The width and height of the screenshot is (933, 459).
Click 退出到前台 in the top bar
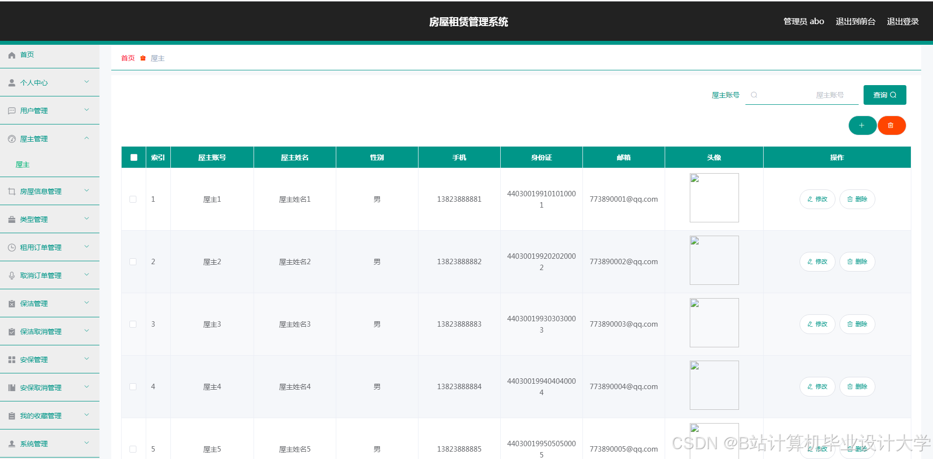coord(856,22)
